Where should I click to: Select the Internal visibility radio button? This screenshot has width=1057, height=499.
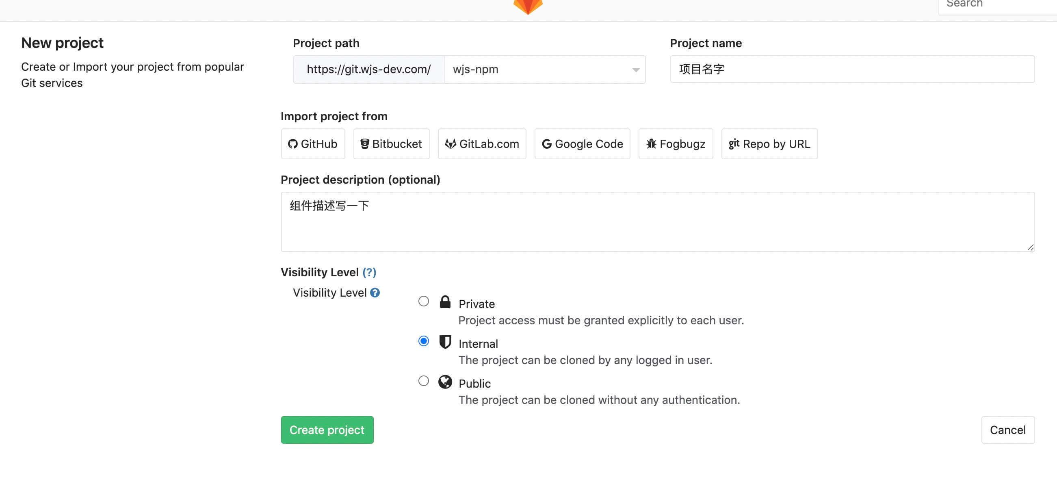pos(423,341)
